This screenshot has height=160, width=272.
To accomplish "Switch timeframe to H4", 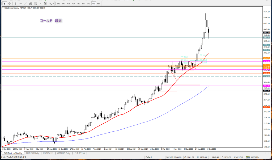I will (x=83, y=3).
